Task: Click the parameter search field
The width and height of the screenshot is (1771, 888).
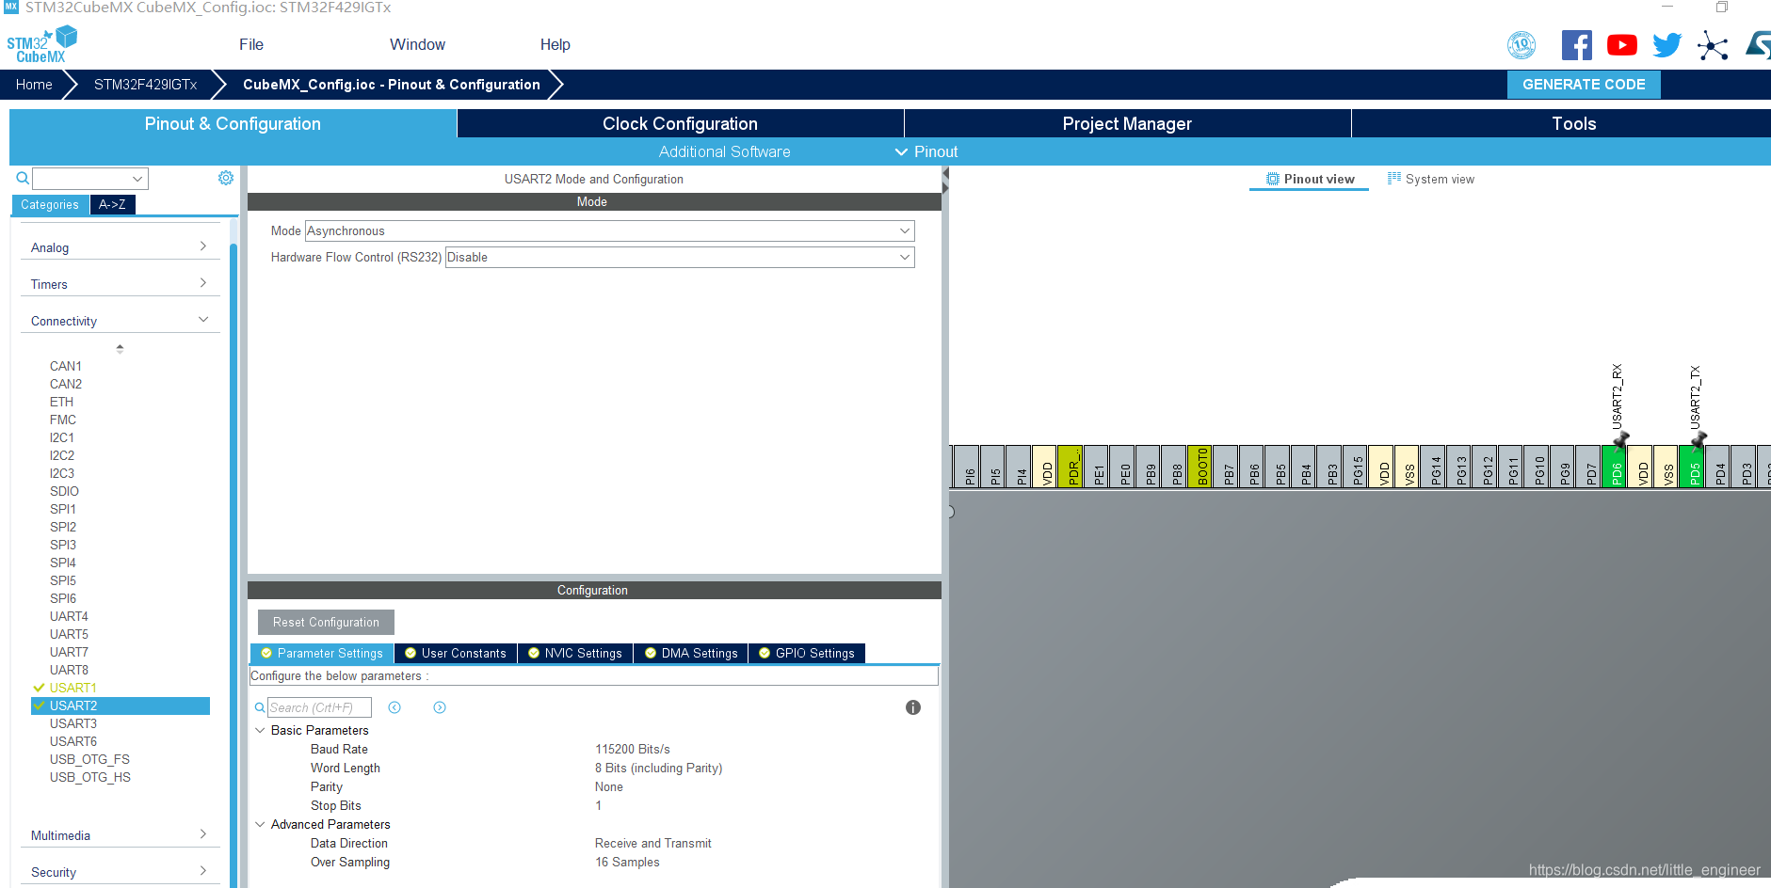Action: 319,707
